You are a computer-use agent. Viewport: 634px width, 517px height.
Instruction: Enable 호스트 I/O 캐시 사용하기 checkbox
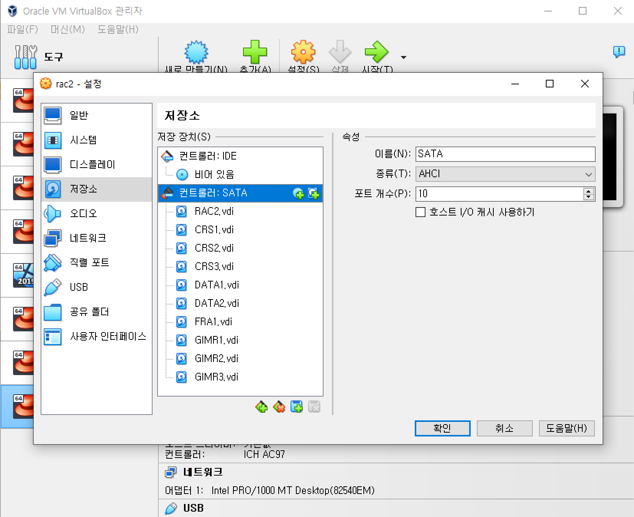(420, 212)
